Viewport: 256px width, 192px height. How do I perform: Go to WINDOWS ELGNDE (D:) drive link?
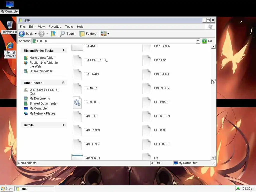44,92
